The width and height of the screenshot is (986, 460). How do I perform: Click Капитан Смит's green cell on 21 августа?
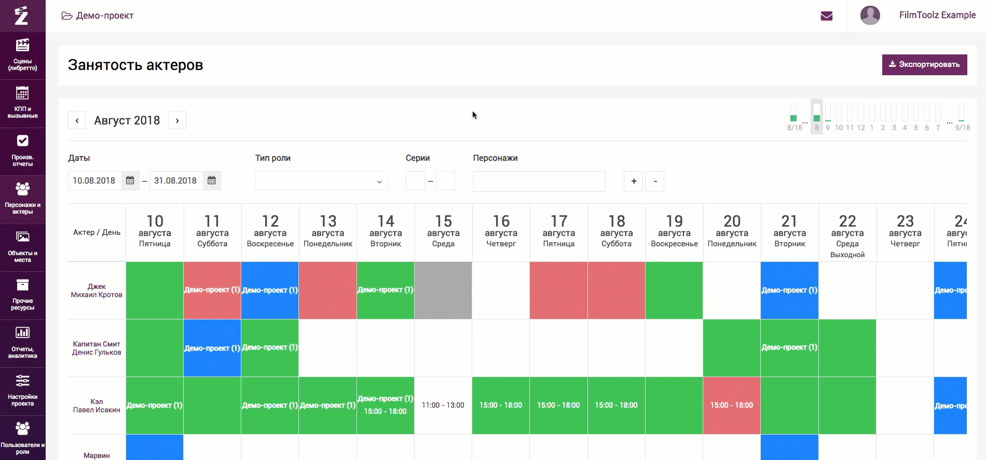pyautogui.click(x=789, y=348)
